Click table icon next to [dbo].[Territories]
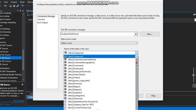Screen dimensions: 196x110 pyautogui.click(x=65, y=98)
